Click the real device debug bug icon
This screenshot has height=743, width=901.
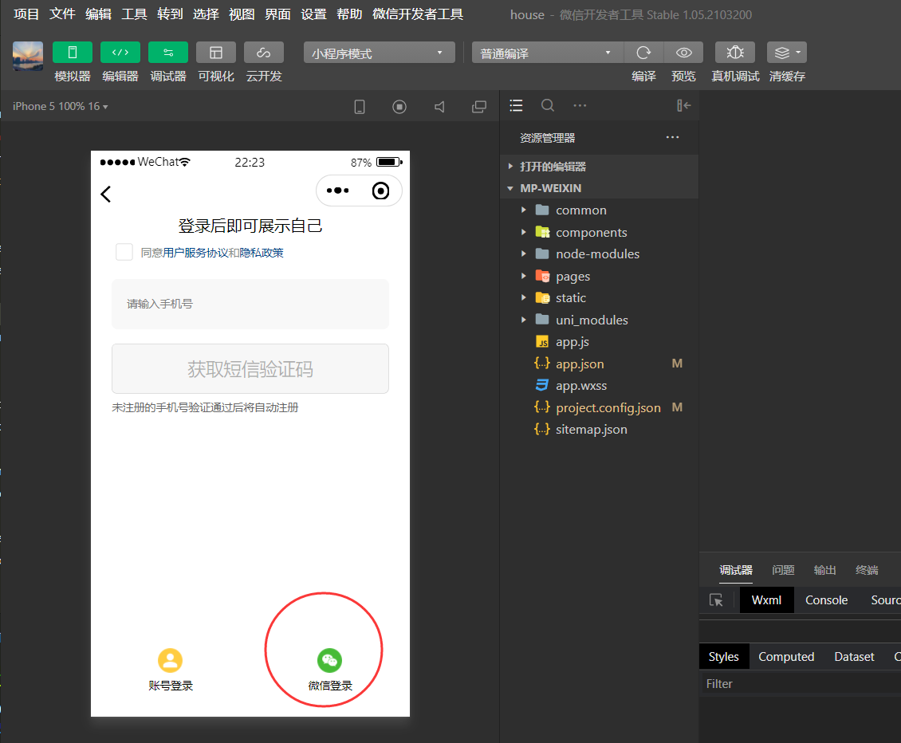[x=735, y=53]
